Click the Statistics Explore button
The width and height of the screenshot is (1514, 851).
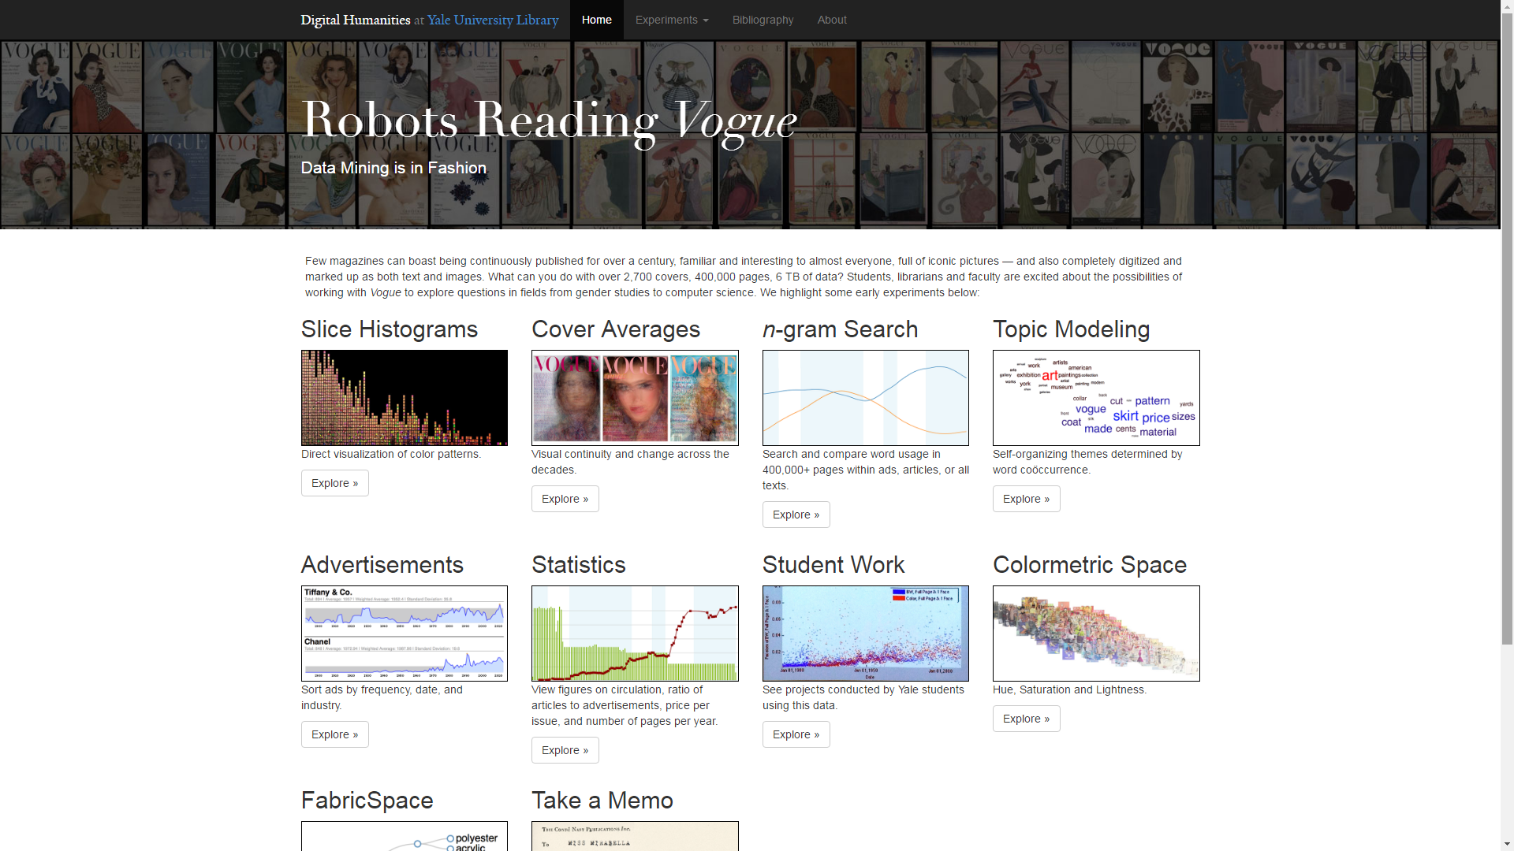coord(565,749)
